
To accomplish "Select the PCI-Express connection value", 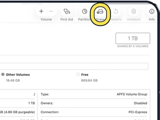I will (x=138, y=112).
